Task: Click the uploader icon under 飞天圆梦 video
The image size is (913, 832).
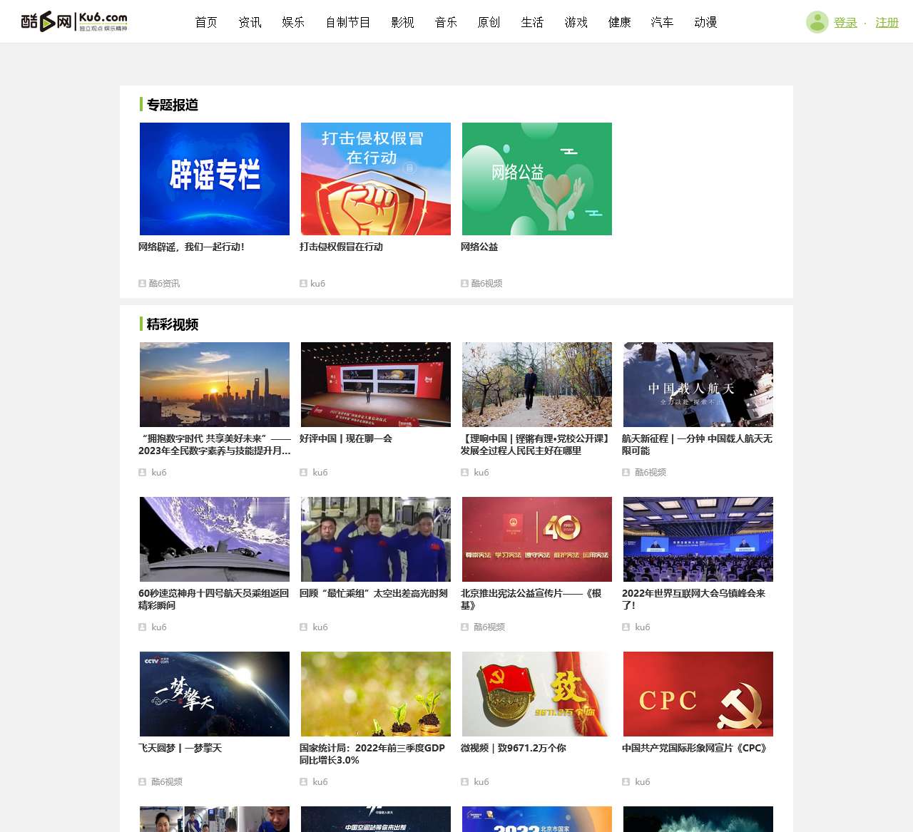Action: (x=142, y=781)
